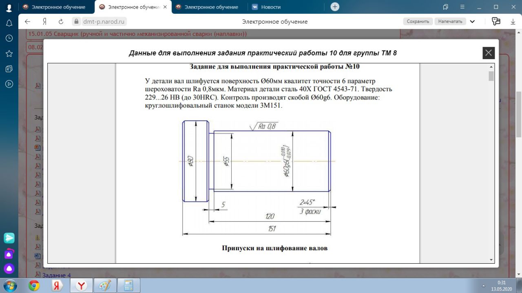Open the browser hamburger menu
Screen dimensions: 522x293
click(463, 7)
